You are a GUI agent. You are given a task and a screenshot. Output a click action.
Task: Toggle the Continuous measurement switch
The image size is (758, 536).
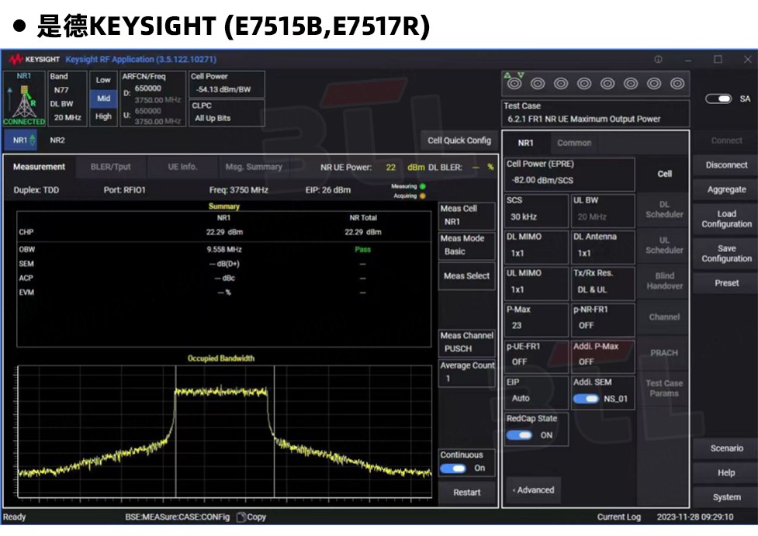[x=453, y=469]
